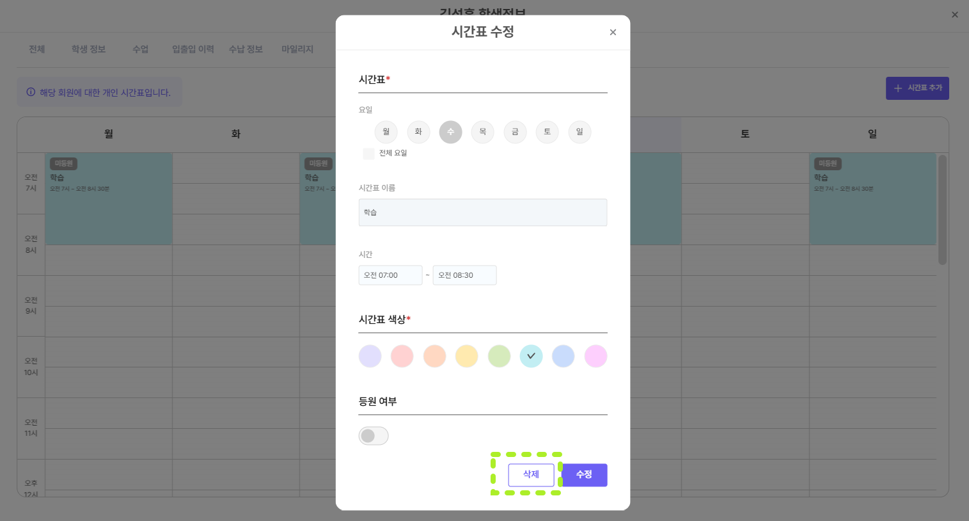The height and width of the screenshot is (521, 969).
Task: Select the 월 day circle
Action: click(x=386, y=132)
